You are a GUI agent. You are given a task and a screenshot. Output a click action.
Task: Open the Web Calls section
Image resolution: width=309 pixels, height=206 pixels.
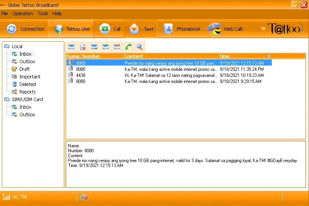225,29
